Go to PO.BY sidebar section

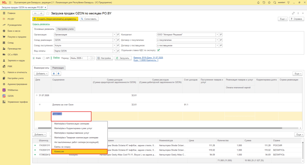tap(11, 19)
